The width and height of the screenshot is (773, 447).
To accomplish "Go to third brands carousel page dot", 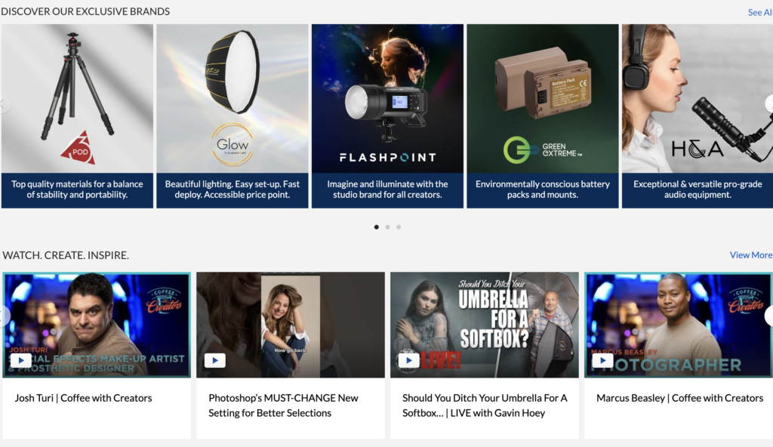I will coord(399,227).
